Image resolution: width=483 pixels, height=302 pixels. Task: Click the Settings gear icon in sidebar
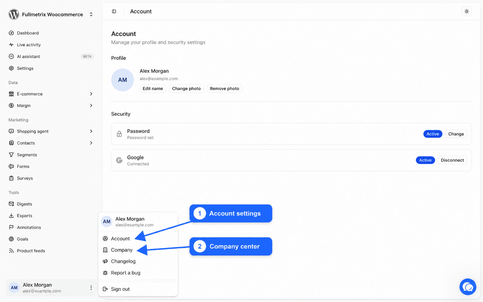pyautogui.click(x=11, y=68)
